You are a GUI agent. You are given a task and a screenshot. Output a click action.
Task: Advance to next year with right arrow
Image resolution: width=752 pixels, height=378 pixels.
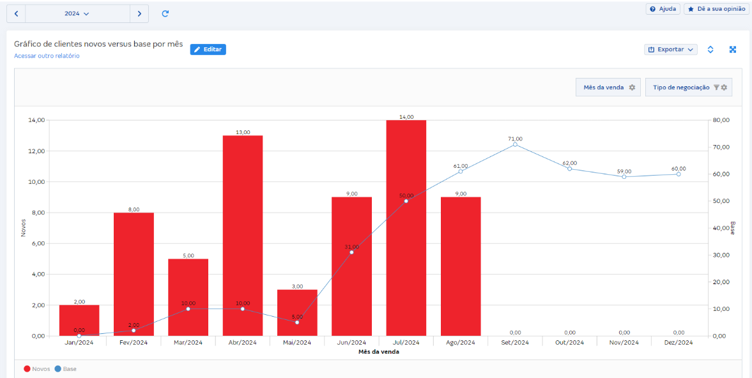pos(139,13)
